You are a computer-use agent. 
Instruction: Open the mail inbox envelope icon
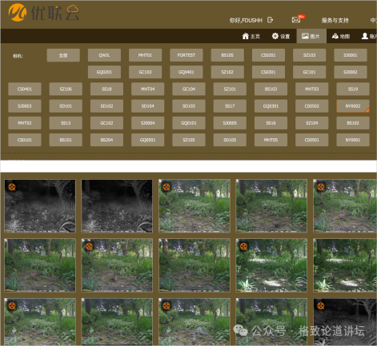click(x=296, y=20)
